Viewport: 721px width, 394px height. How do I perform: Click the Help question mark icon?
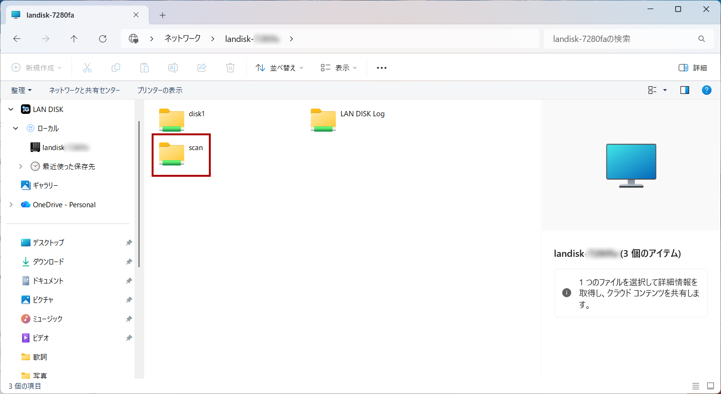[707, 90]
